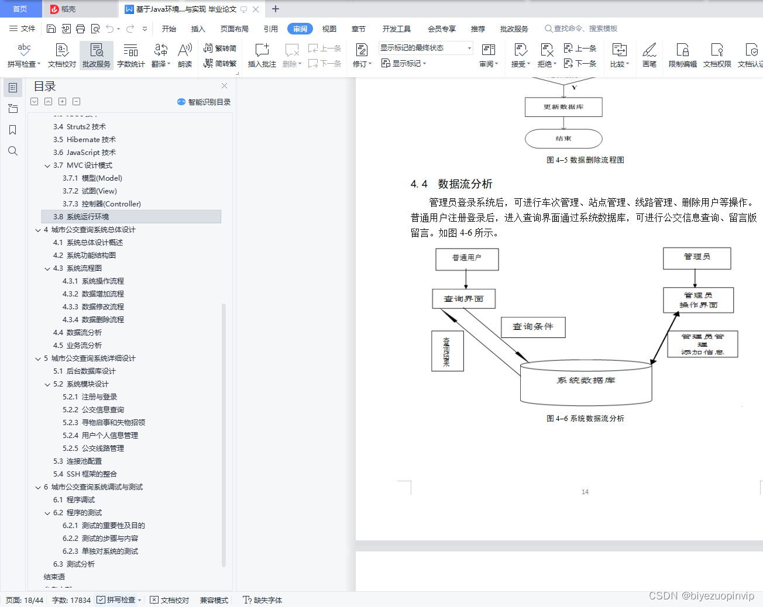Image resolution: width=763 pixels, height=607 pixels.
Task: Open 限制编辑 restrict editing
Action: point(683,56)
